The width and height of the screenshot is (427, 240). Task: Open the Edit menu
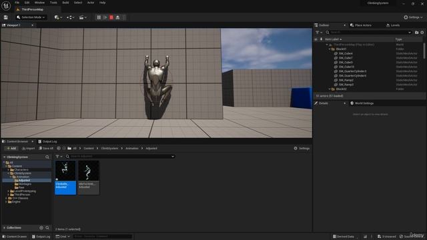27,3
